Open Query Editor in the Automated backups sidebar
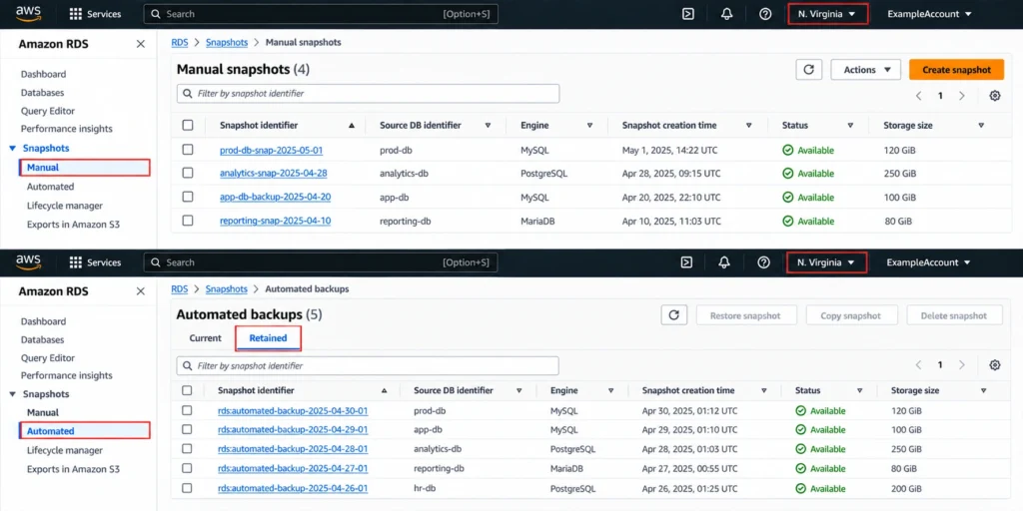Image resolution: width=1023 pixels, height=511 pixels. [48, 358]
